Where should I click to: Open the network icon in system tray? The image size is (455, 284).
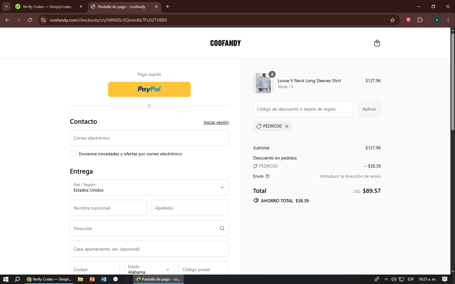(x=402, y=279)
